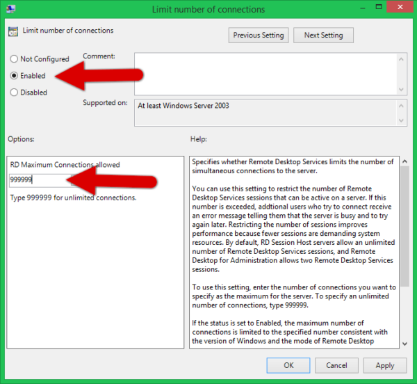Focus the RD Maximum Connections allowed field
This screenshot has height=384, width=417.
[x=38, y=179]
